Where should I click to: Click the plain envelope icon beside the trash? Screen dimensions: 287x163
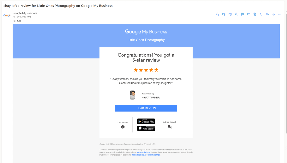point(249,14)
